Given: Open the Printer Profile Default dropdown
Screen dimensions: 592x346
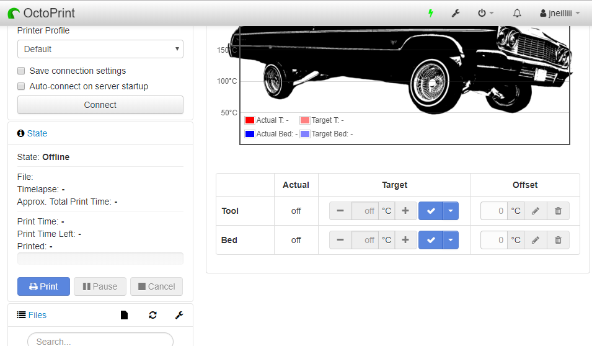Looking at the screenshot, I should click(x=100, y=49).
